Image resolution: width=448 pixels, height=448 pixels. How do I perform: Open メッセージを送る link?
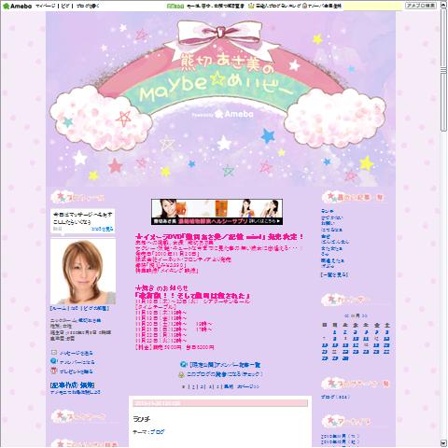coord(77,353)
